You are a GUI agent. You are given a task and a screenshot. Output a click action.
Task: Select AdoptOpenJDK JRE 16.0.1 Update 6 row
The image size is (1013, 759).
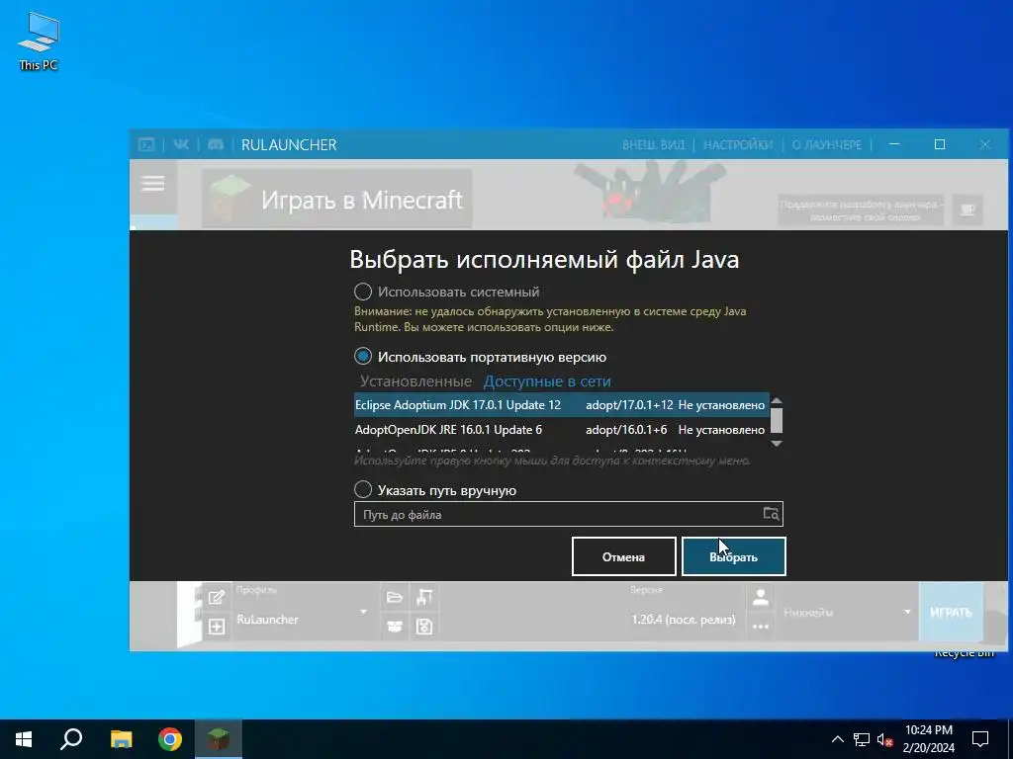click(562, 429)
